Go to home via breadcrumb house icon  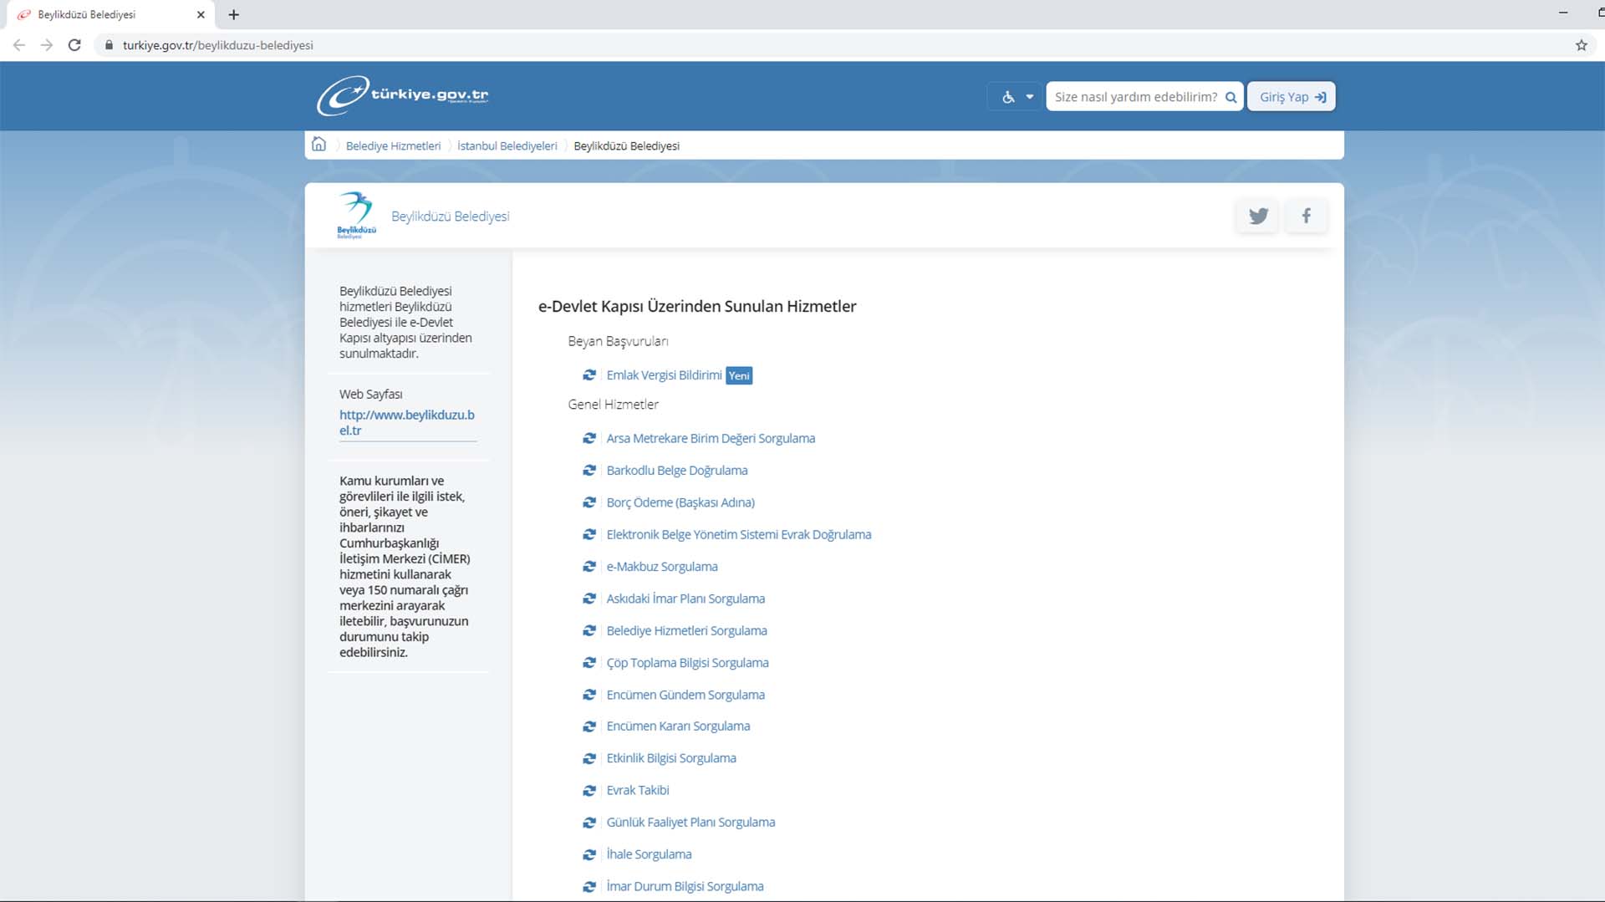coord(318,145)
